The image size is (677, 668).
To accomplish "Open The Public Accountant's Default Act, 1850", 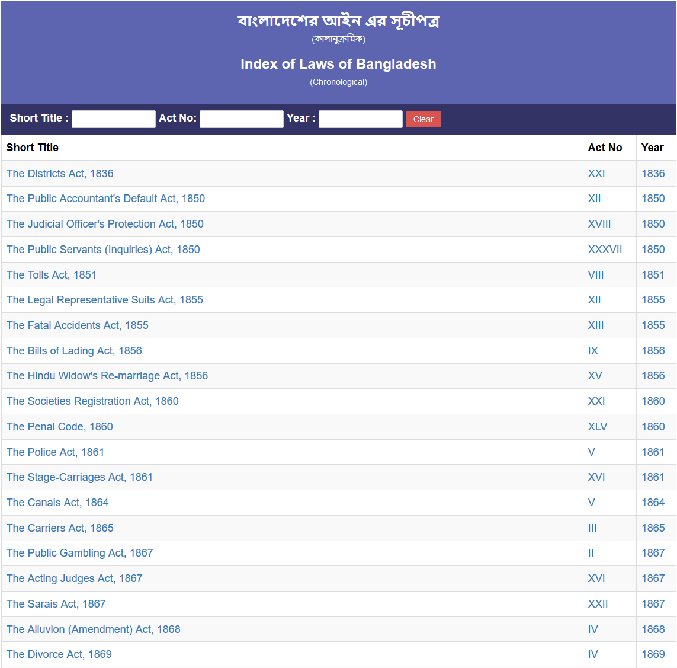I will tap(105, 199).
